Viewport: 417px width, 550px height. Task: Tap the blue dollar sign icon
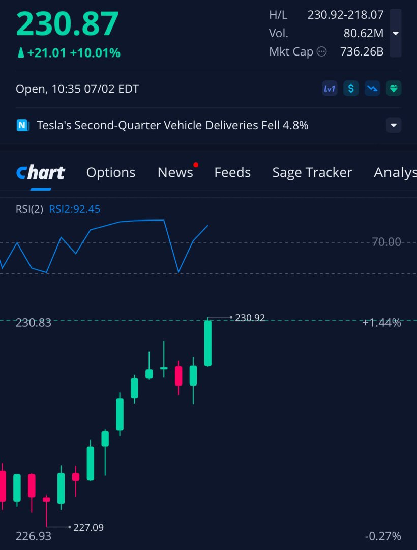pos(351,89)
